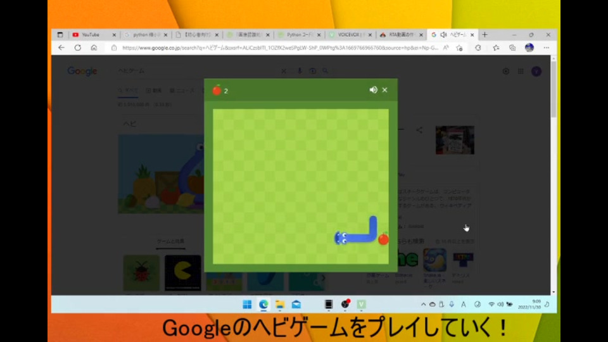Open Read aloud from address bar
The width and height of the screenshot is (608, 342).
pyautogui.click(x=446, y=47)
